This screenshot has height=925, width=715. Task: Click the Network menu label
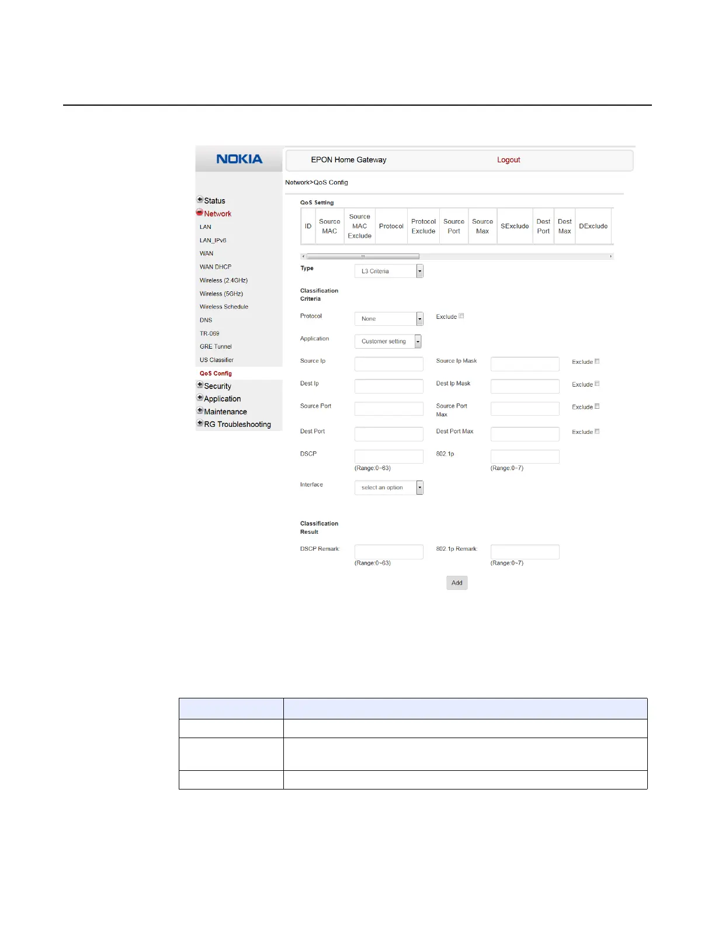coord(218,214)
